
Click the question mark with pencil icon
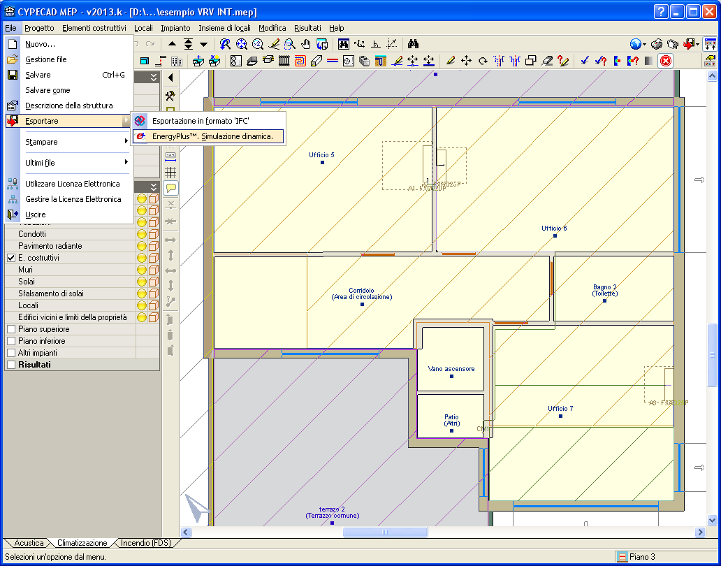pyautogui.click(x=563, y=61)
